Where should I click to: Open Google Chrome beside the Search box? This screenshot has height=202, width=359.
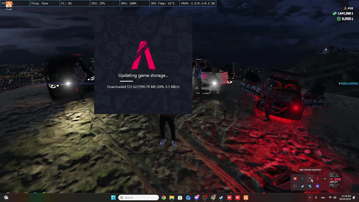pyautogui.click(x=164, y=198)
